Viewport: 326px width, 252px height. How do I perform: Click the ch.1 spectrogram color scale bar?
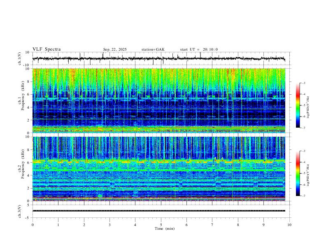coord(298,105)
